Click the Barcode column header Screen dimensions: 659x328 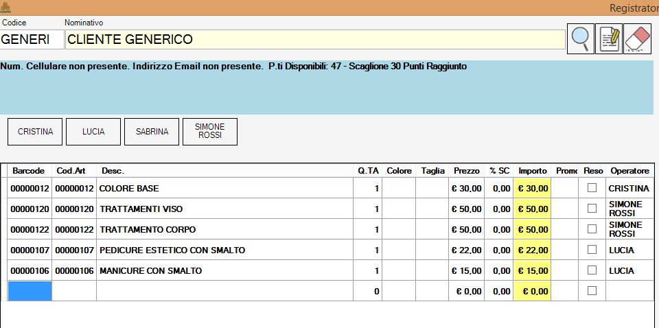(x=29, y=170)
